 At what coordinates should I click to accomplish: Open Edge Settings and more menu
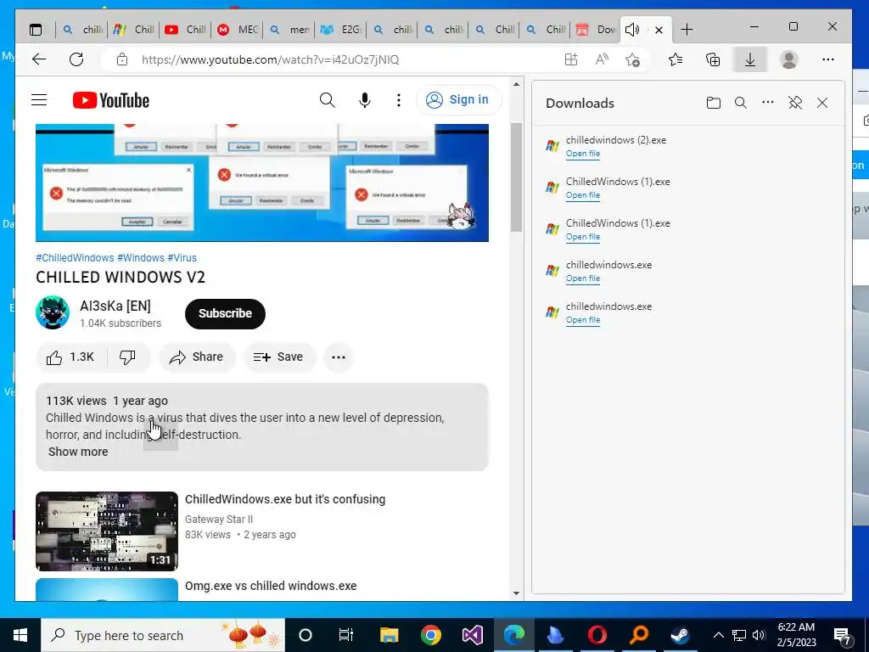point(828,59)
